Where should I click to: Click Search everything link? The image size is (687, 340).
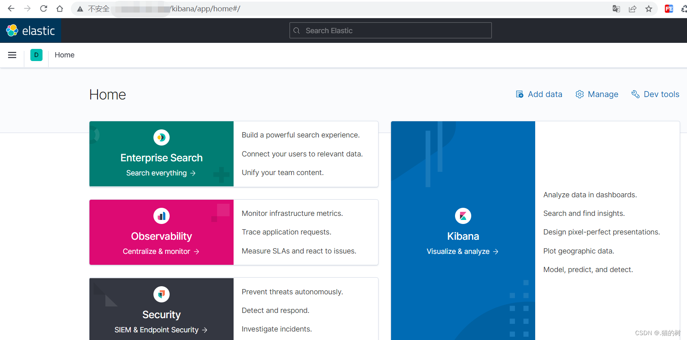(x=161, y=173)
